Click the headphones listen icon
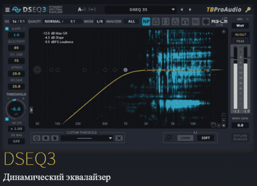 (x=185, y=22)
